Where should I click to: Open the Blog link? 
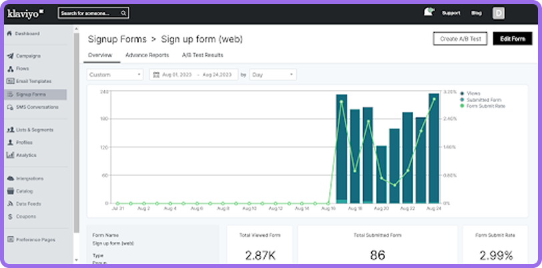point(476,13)
